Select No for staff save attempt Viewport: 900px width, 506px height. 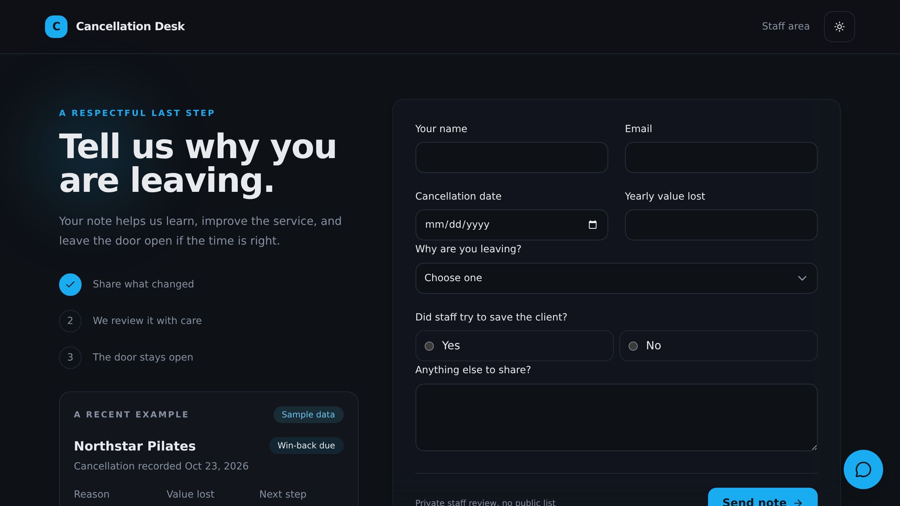point(718,346)
